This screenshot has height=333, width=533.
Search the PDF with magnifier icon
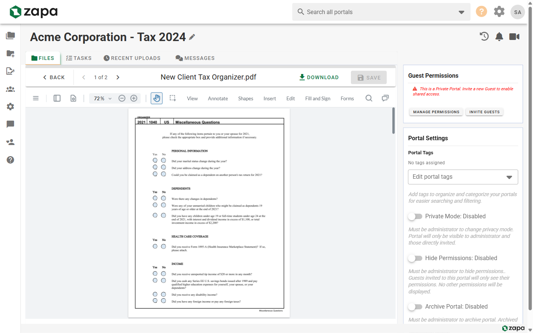369,98
